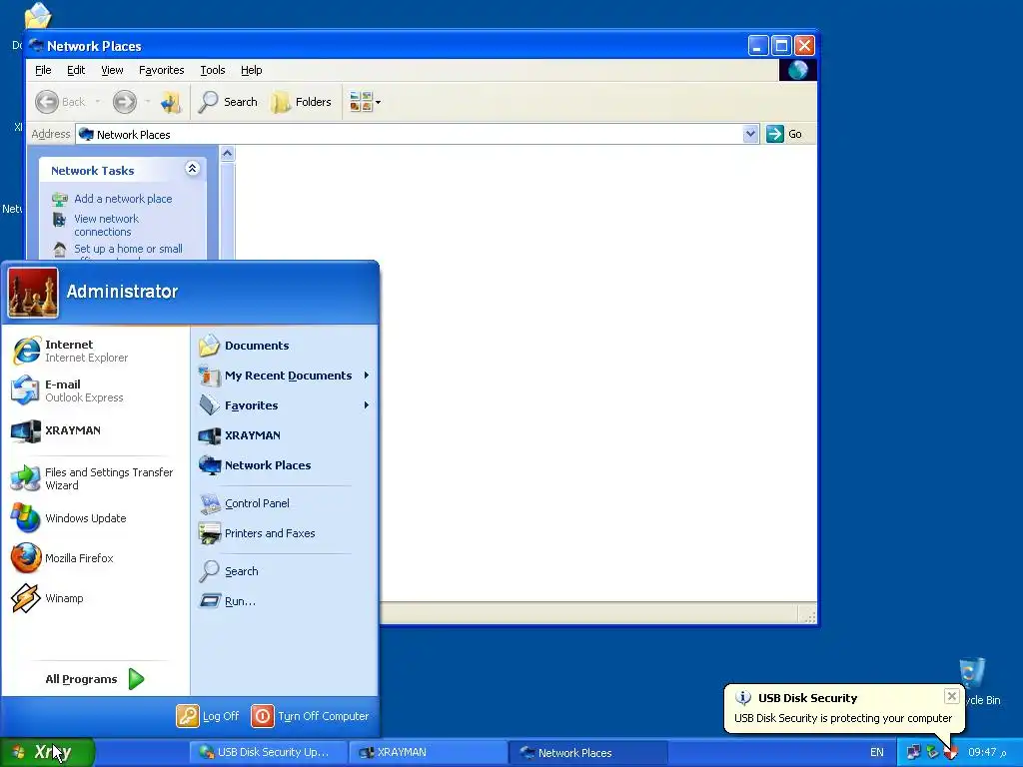The width and height of the screenshot is (1023, 767).
Task: Open My Recent Documents entry
Action: 285,376
